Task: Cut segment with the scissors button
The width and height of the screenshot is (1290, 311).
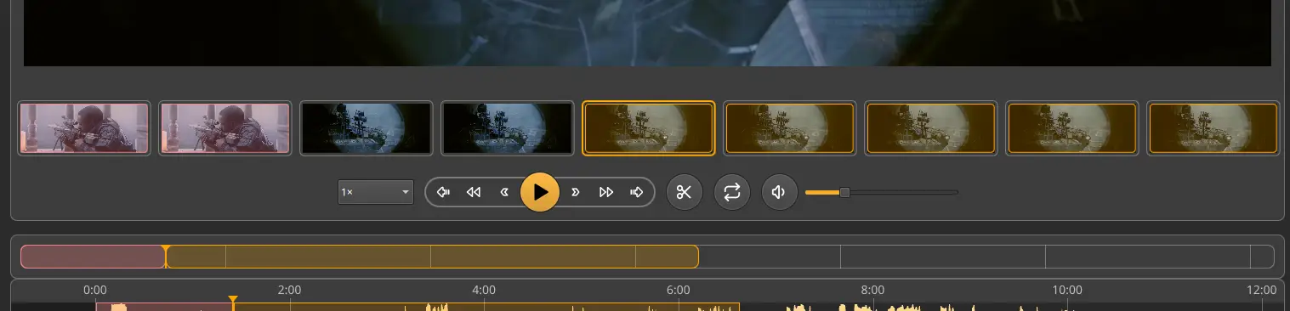Action: 685,192
